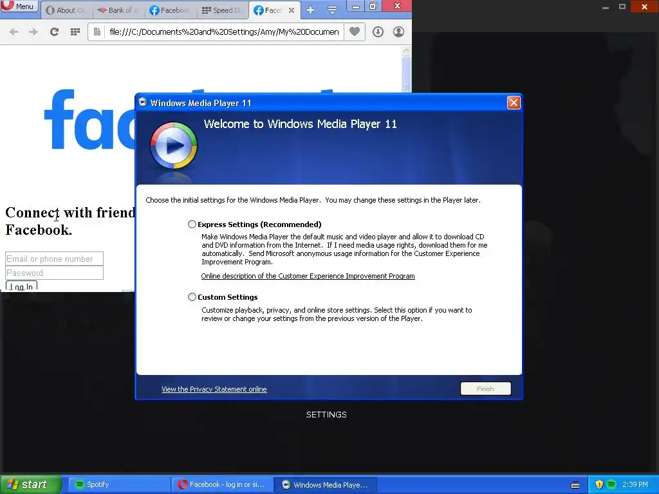This screenshot has width=659, height=494.
Task: Open Speed Dial grid icon in toolbar
Action: tap(75, 32)
